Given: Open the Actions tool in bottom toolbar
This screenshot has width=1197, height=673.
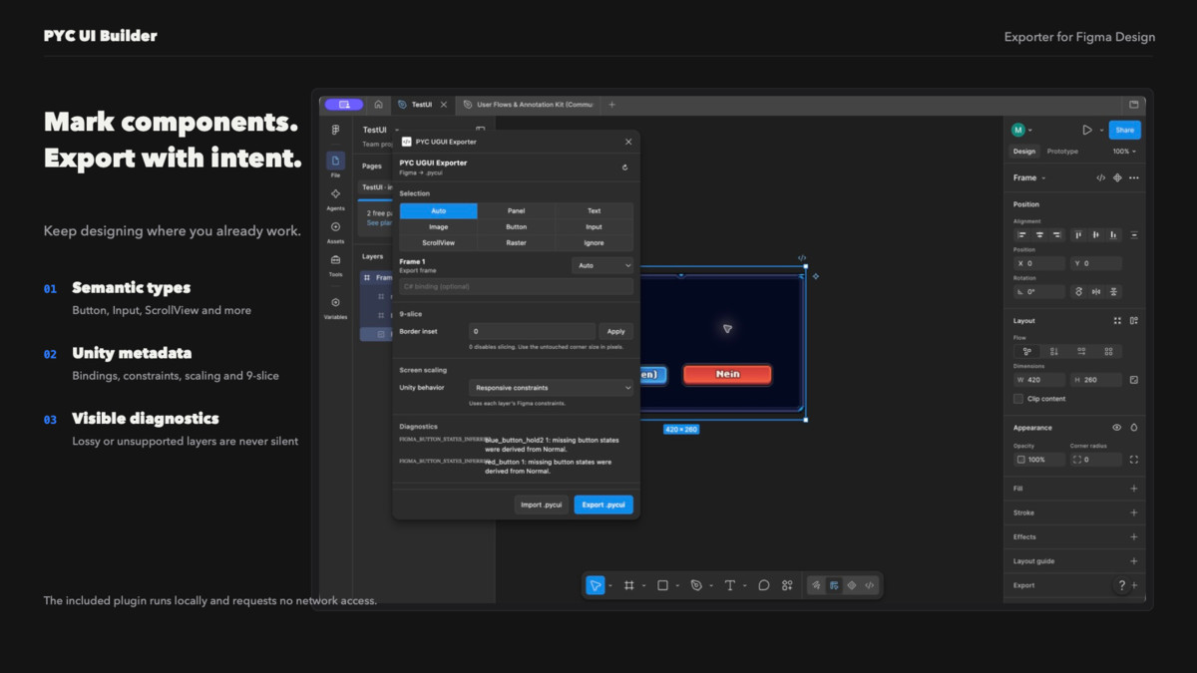Looking at the screenshot, I should coord(788,585).
